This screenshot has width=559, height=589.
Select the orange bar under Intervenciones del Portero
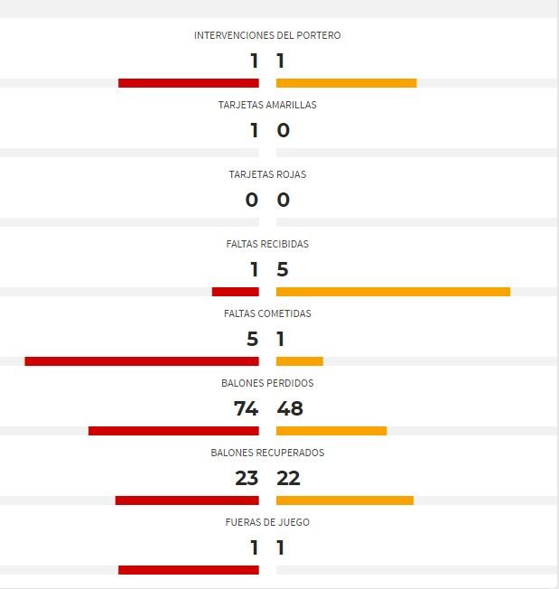[347, 83]
